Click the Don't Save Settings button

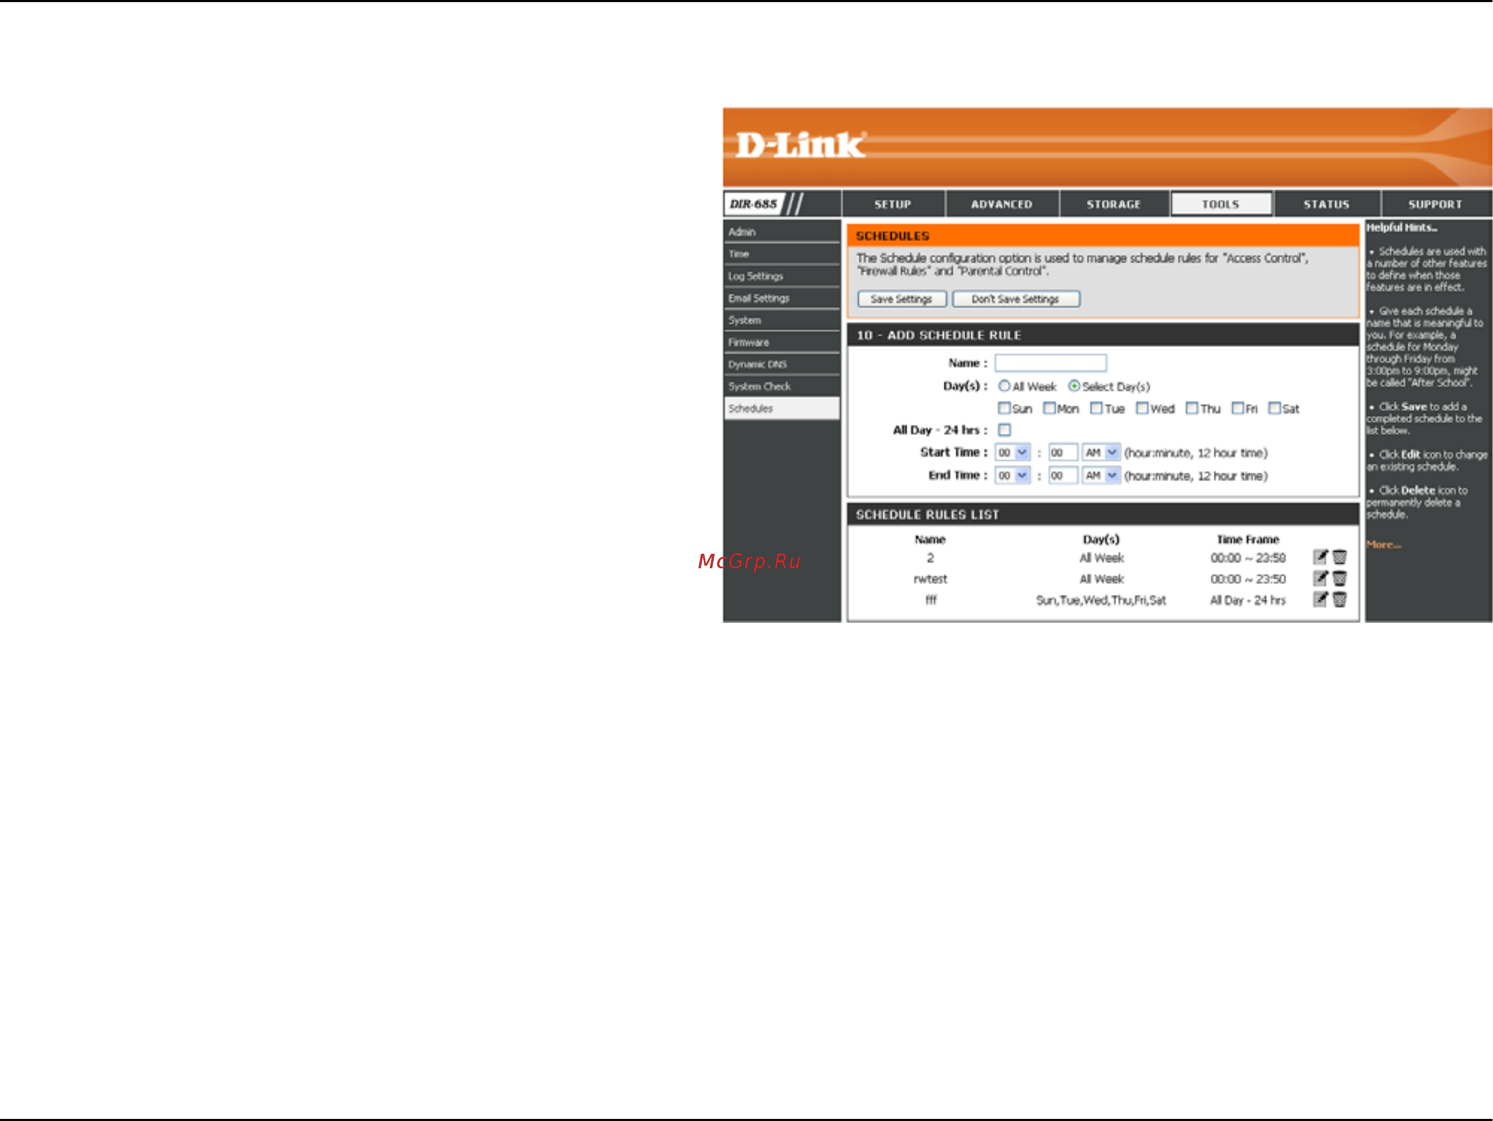click(1016, 299)
